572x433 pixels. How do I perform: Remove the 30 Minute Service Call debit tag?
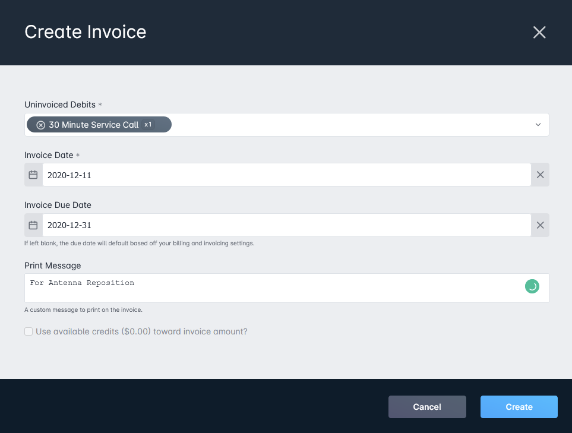point(41,125)
